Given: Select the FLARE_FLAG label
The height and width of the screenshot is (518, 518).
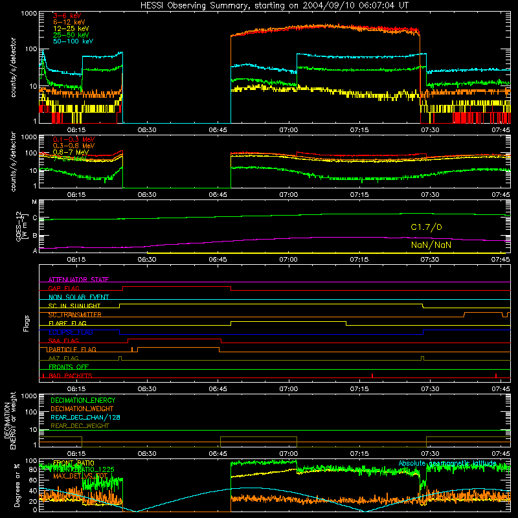Looking at the screenshot, I should pos(67,323).
